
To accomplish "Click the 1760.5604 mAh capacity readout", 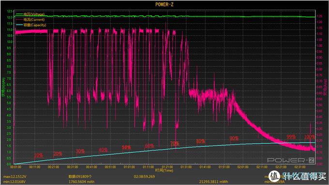I will (81, 182).
